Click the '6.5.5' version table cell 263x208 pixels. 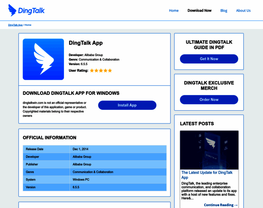point(118,187)
